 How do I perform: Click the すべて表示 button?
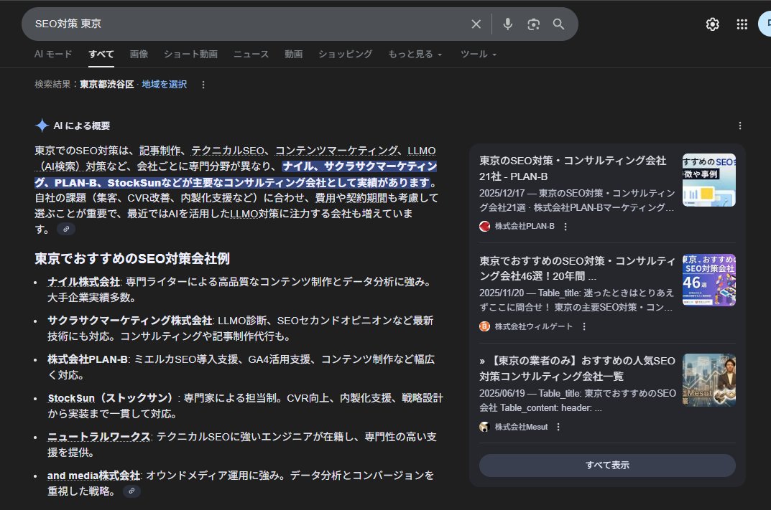click(x=607, y=465)
